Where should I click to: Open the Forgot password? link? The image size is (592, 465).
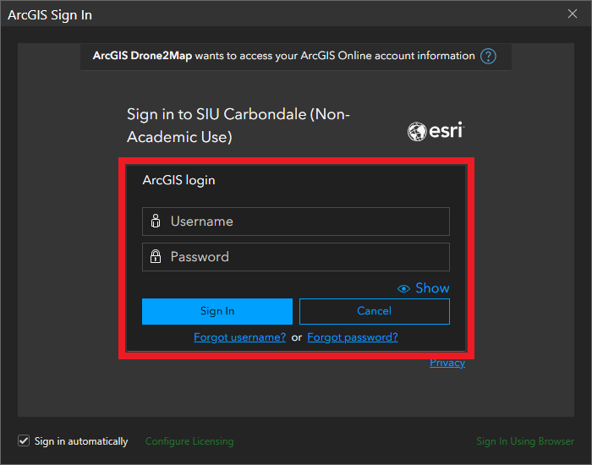(352, 337)
